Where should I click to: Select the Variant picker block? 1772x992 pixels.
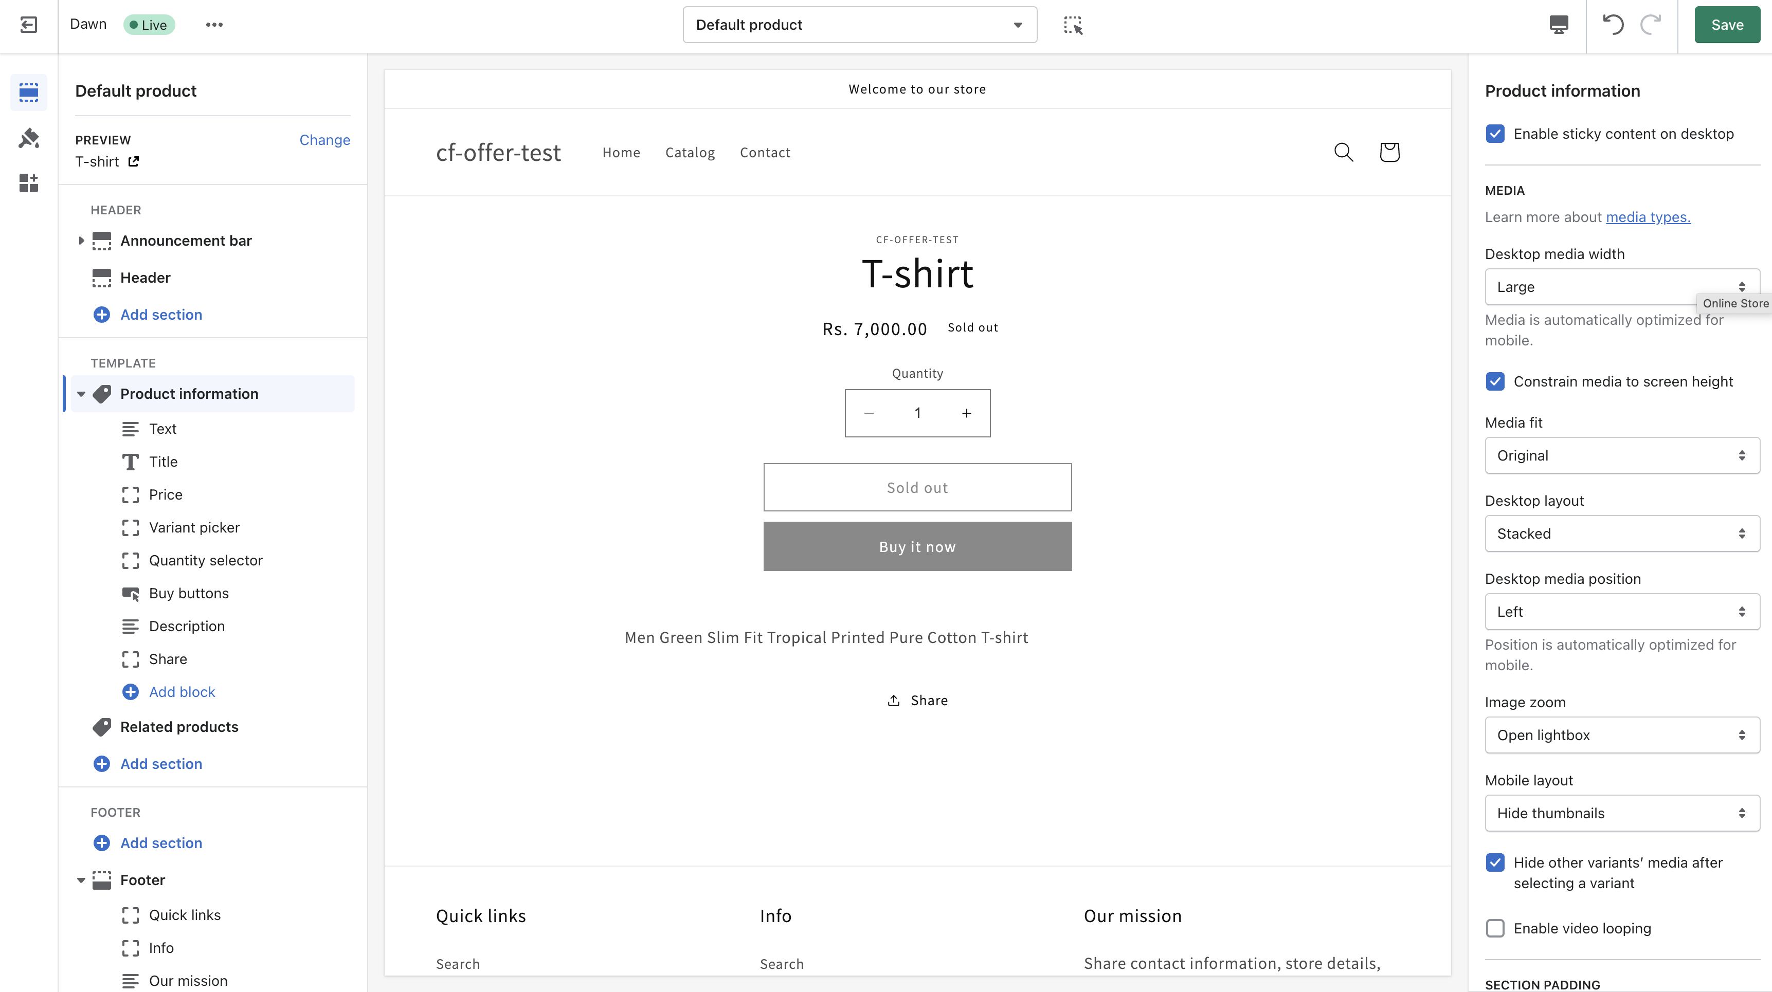[194, 527]
